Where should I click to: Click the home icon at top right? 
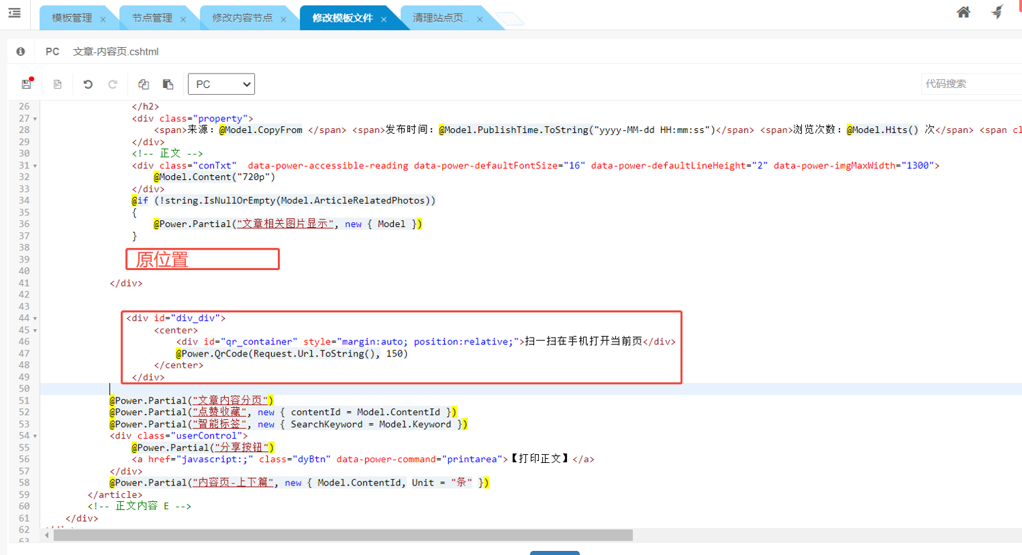(963, 12)
